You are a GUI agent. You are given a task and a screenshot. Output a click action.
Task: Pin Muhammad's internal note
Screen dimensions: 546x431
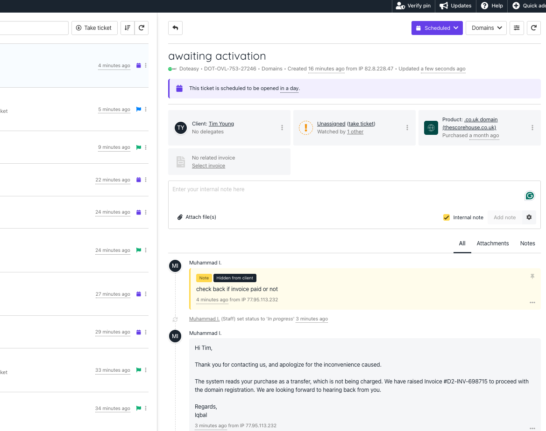(x=532, y=277)
